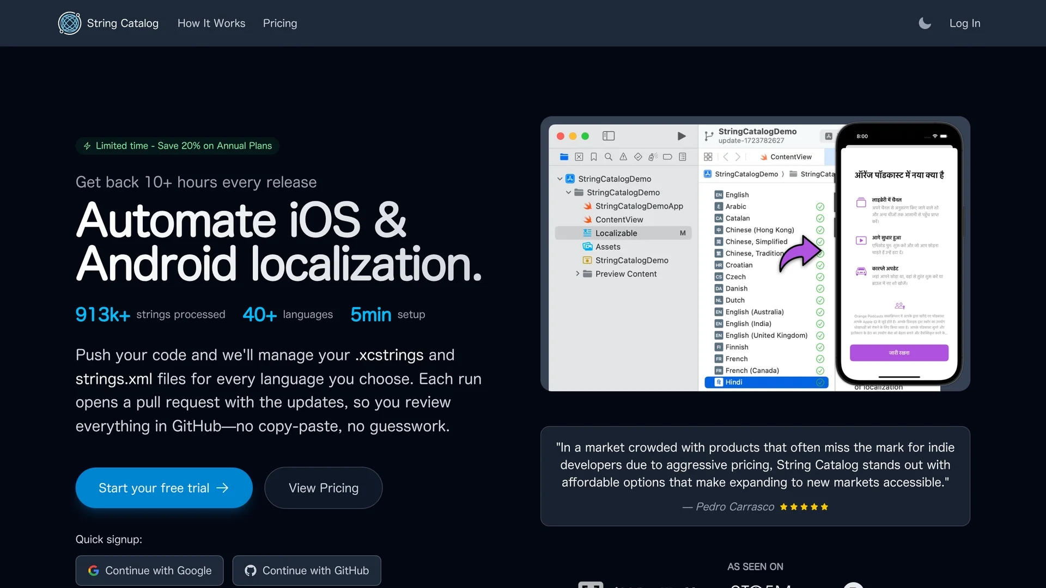Select the debug navigator icon

653,157
